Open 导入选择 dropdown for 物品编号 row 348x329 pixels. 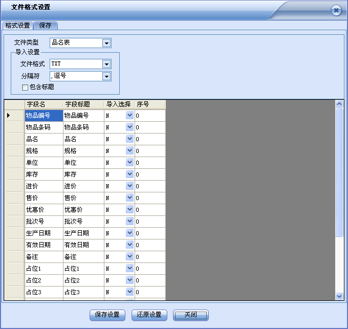129,115
